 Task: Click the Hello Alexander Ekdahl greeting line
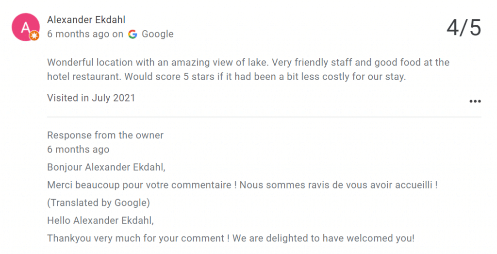100,220
